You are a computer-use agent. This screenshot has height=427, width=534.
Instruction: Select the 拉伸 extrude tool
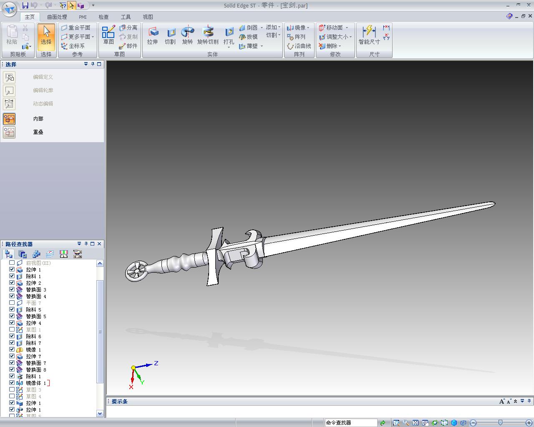[152, 36]
